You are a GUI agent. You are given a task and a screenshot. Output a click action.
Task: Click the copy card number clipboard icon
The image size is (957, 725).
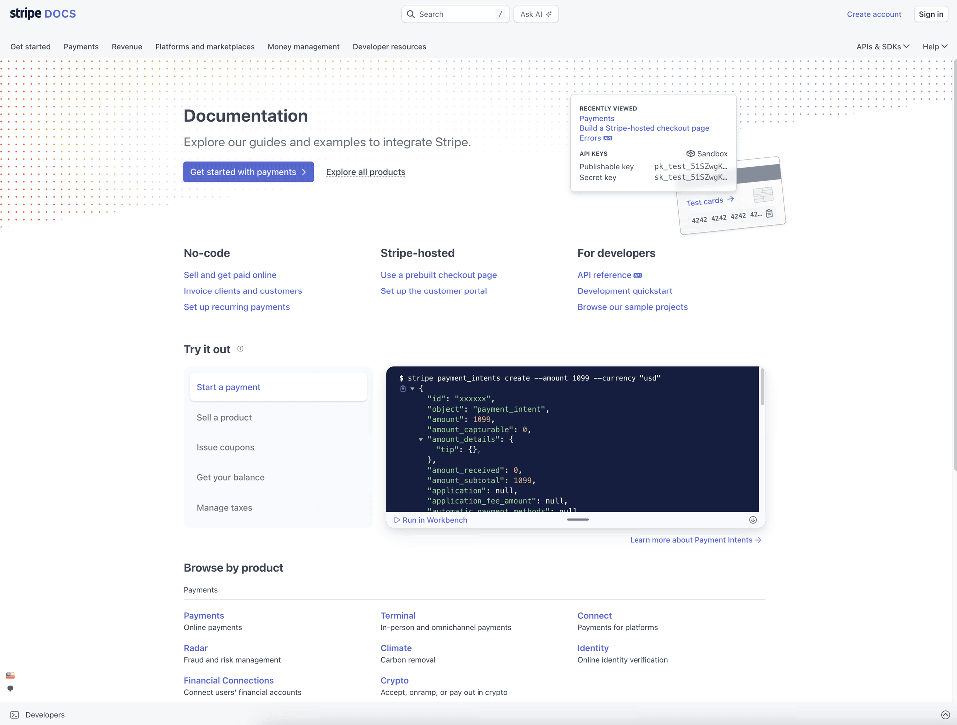[769, 213]
